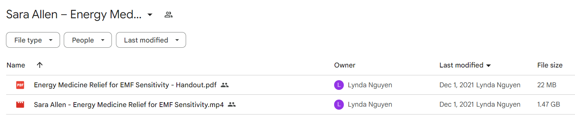The height and width of the screenshot is (138, 575).
Task: Open the People filter dropdown
Action: [x=88, y=40]
